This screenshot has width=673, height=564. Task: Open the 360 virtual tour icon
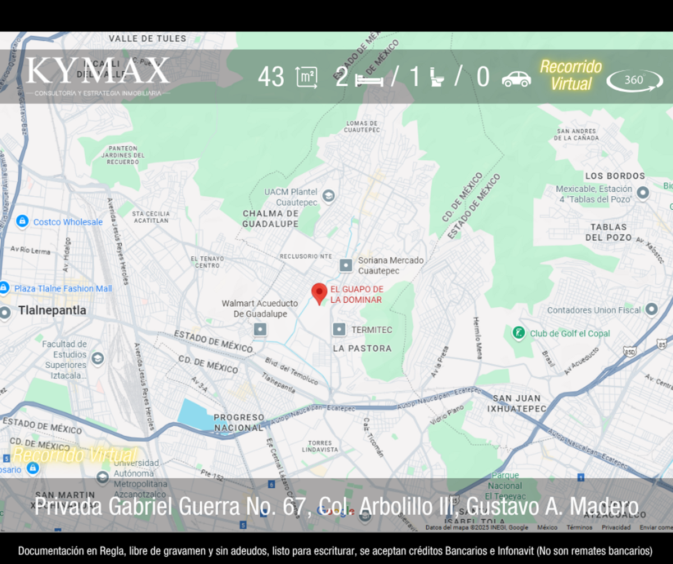(x=634, y=80)
